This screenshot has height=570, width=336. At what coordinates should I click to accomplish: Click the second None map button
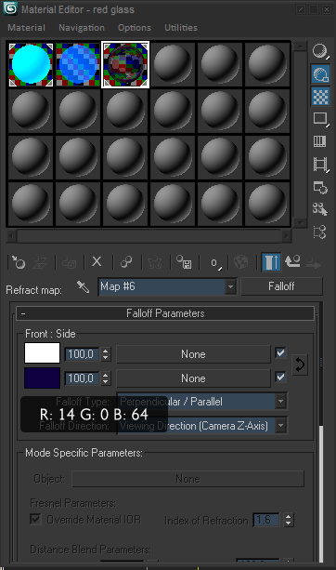click(x=193, y=378)
